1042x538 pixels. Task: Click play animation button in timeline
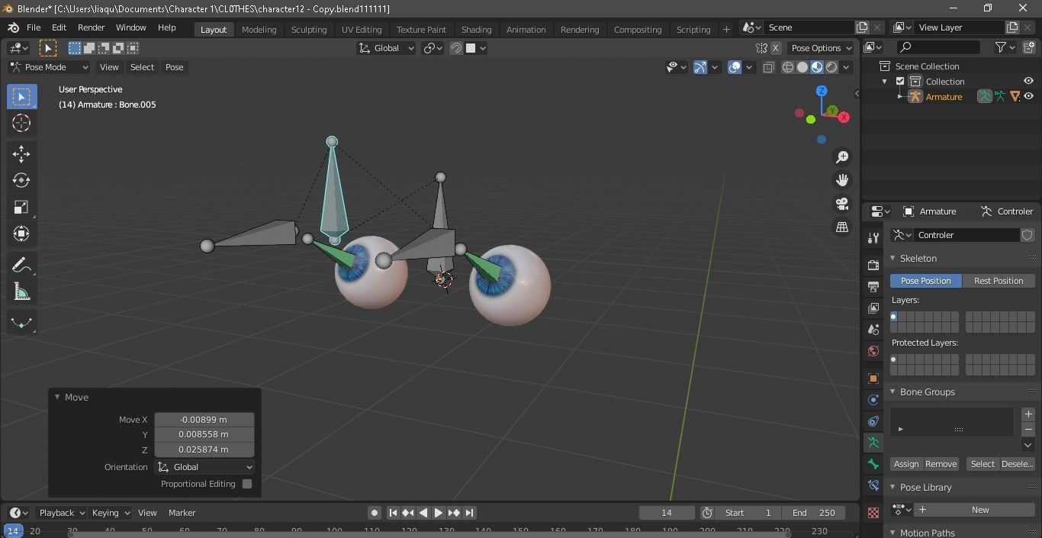coord(439,513)
